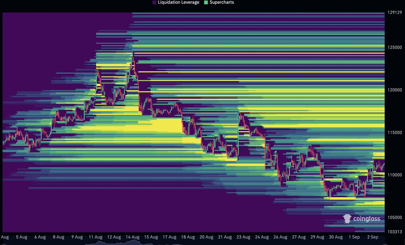The height and width of the screenshot is (245, 405).
Task: Click the 18 Aug date label
Action: [x=188, y=237]
